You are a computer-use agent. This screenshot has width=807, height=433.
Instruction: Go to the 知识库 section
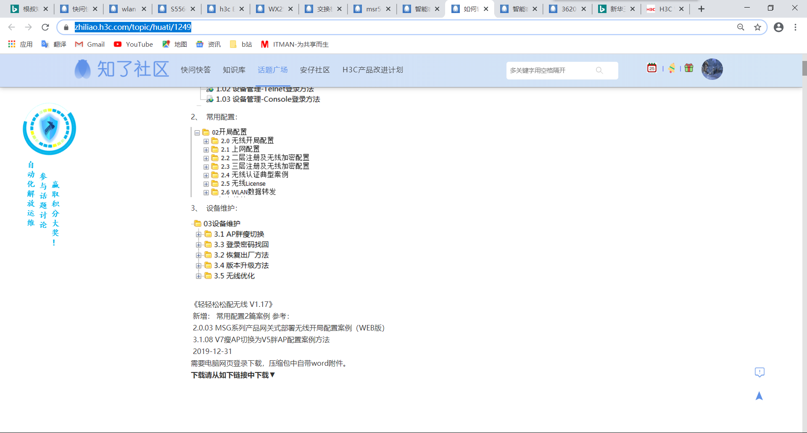pos(234,70)
